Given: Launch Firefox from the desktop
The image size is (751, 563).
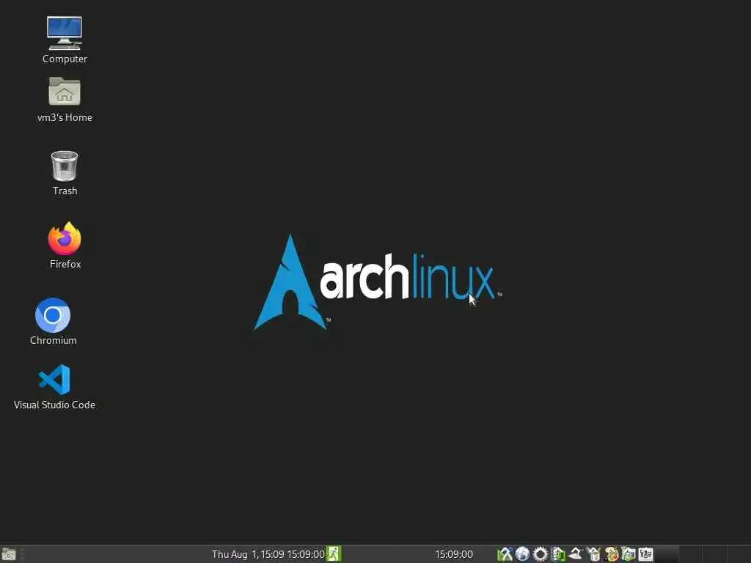Looking at the screenshot, I should tap(65, 238).
